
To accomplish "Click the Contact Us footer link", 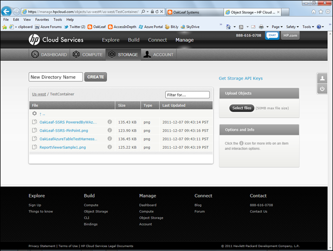I will (x=258, y=211).
